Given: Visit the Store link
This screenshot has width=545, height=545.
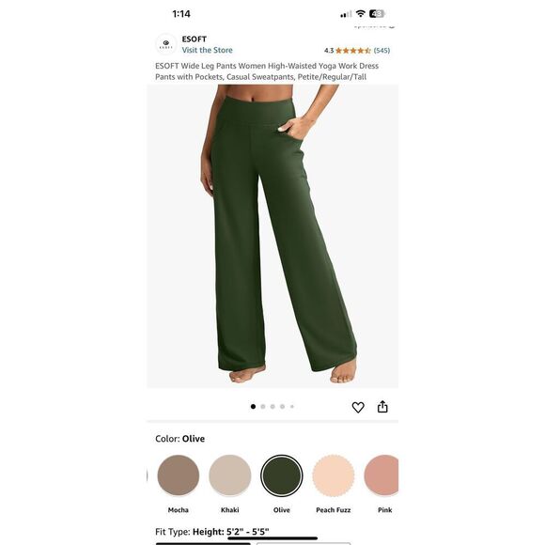Looking at the screenshot, I should coord(207,50).
